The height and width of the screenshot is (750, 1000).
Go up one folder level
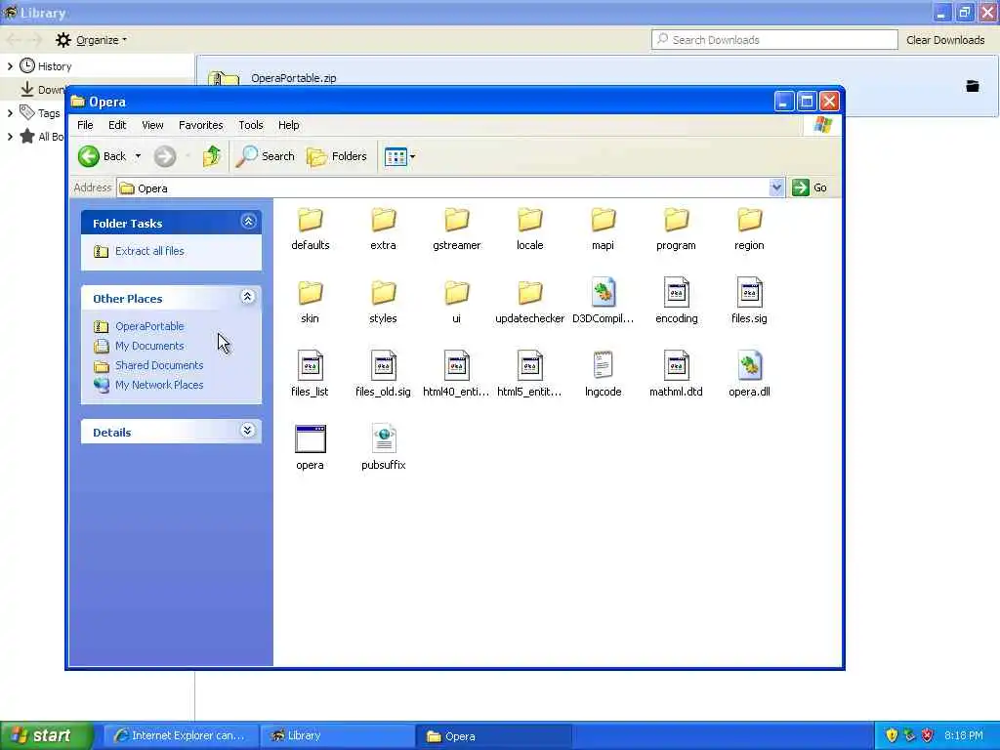pos(211,156)
